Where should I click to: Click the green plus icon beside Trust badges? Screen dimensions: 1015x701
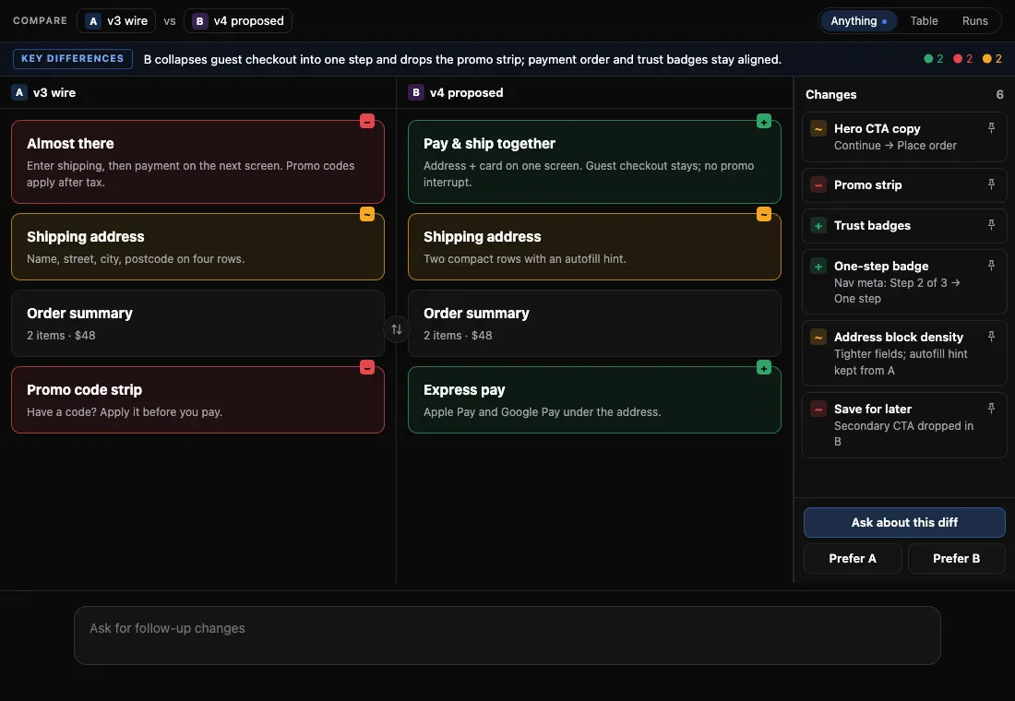click(x=818, y=226)
